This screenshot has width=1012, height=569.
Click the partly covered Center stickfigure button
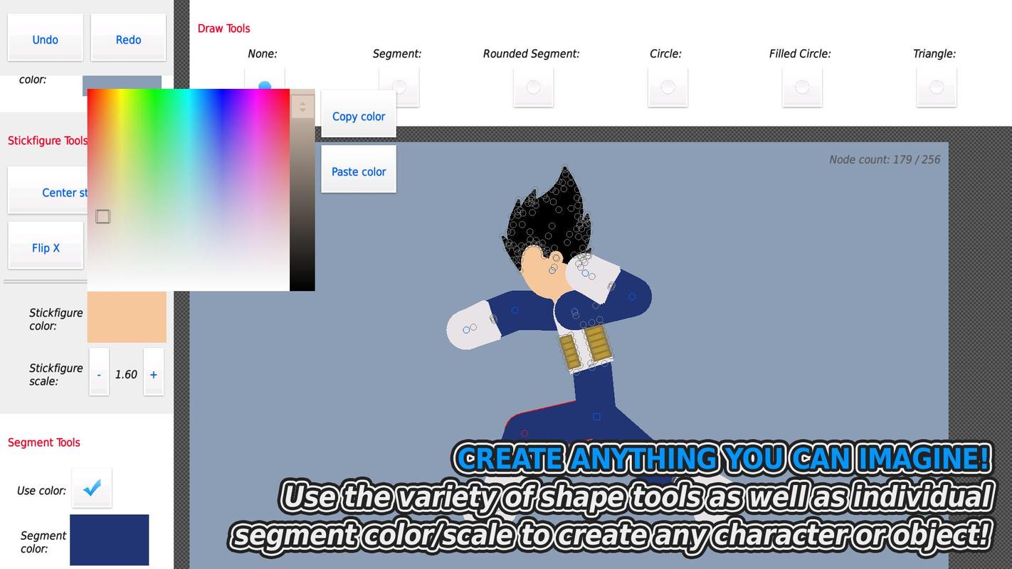tap(48, 191)
